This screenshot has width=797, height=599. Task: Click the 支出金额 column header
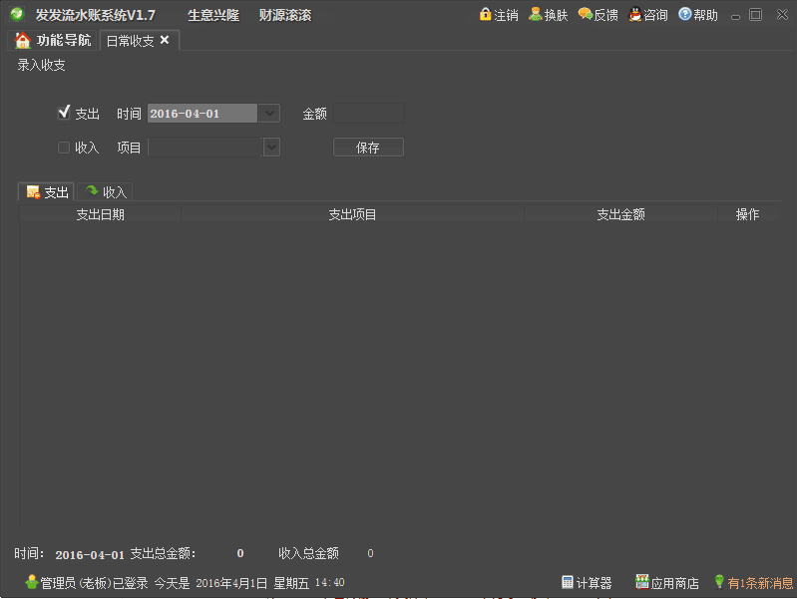pos(620,214)
